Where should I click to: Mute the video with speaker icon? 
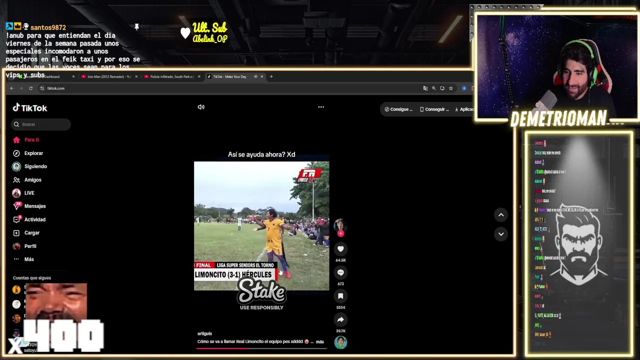[201, 107]
